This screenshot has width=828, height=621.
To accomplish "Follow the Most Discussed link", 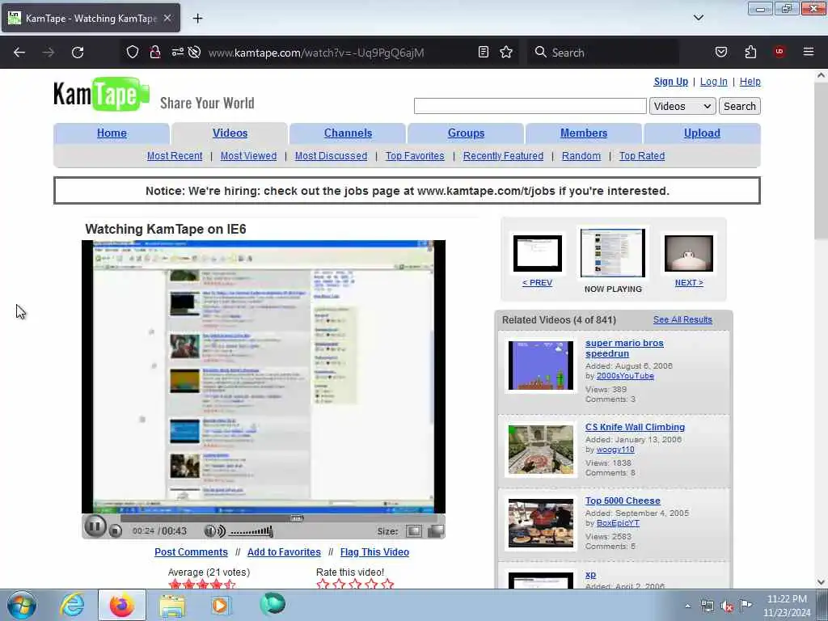I will click(331, 156).
